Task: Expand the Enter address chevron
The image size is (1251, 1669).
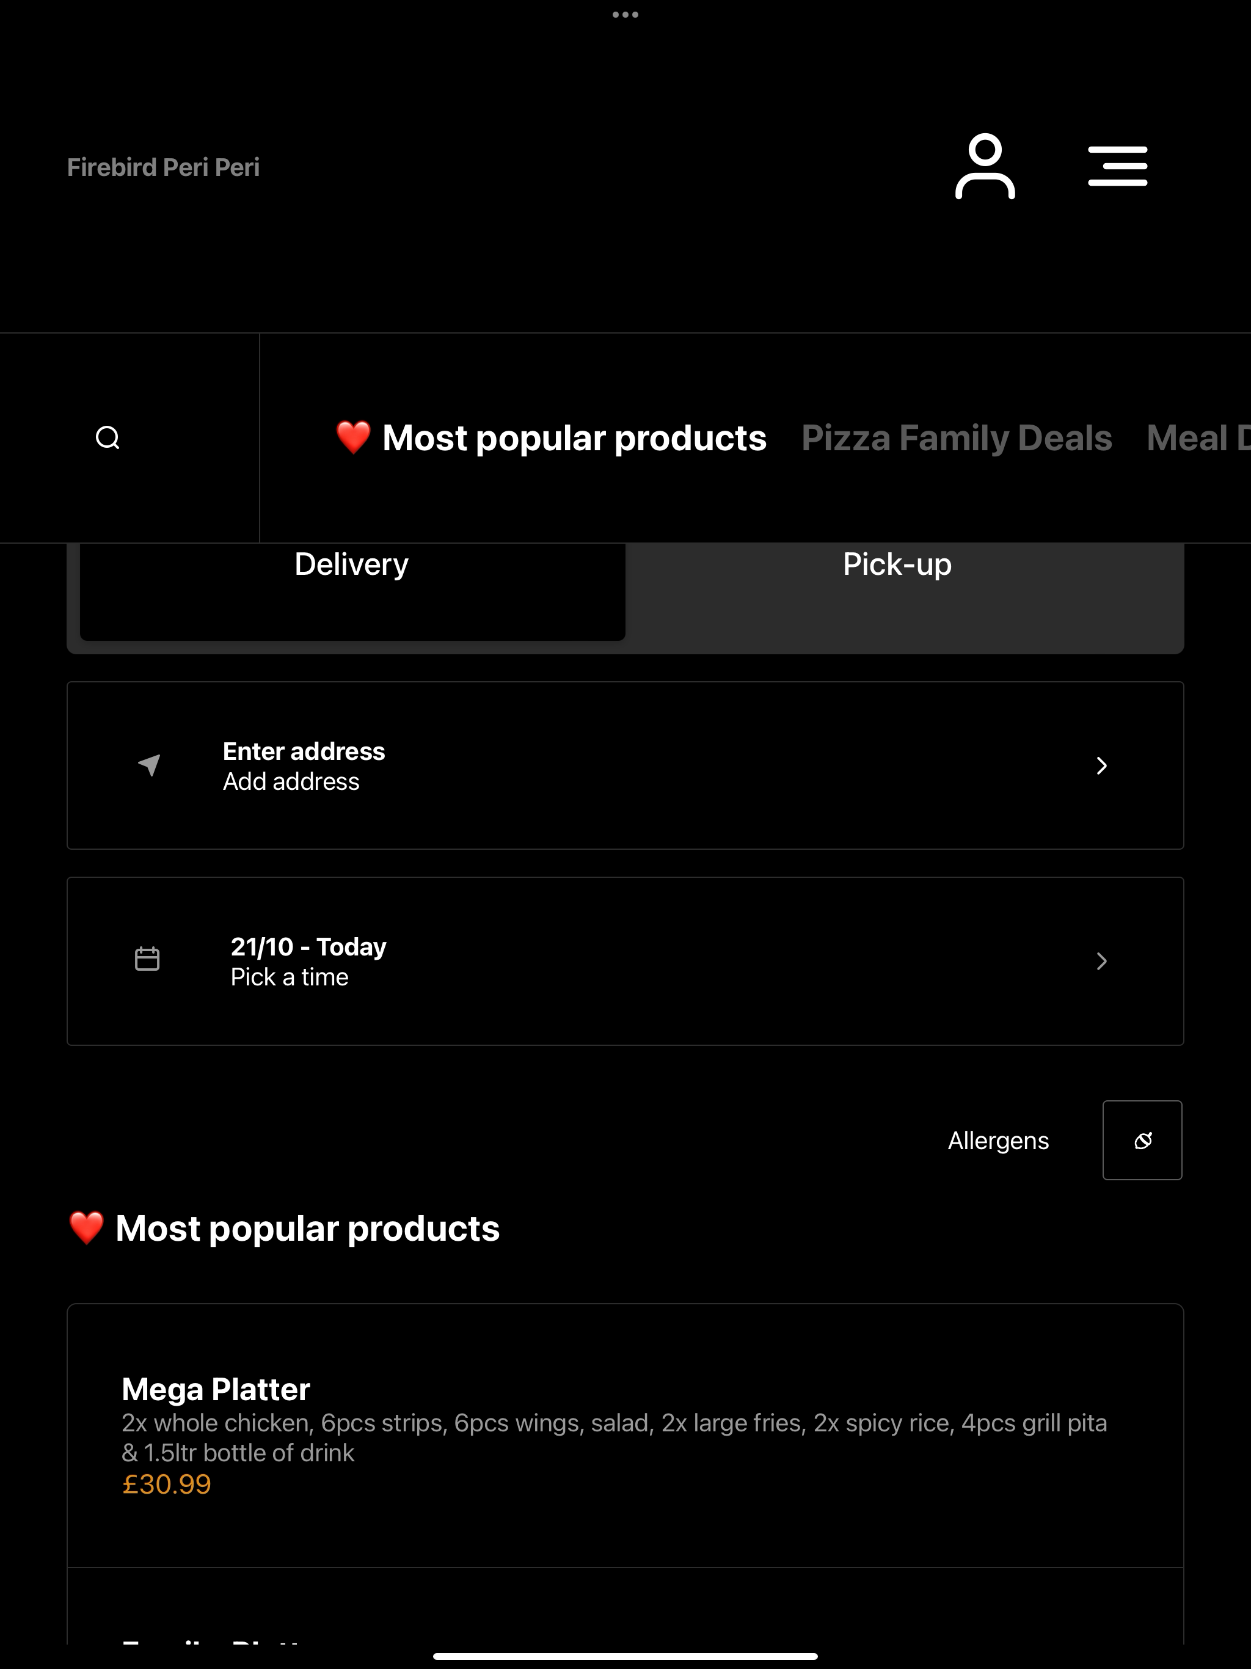Action: pos(1101,766)
